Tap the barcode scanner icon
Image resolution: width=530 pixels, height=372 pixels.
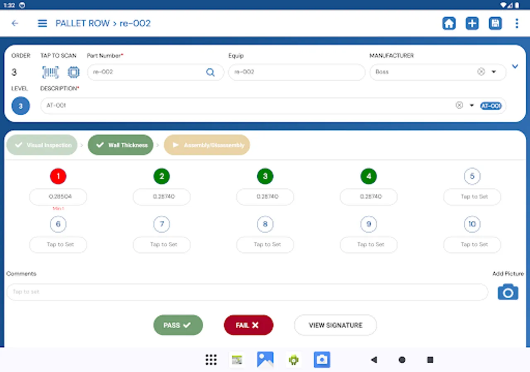(x=50, y=72)
